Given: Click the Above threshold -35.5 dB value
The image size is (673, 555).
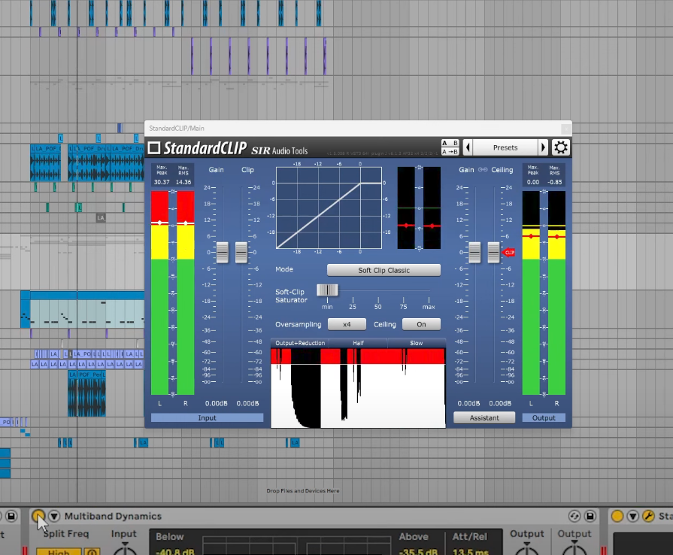Looking at the screenshot, I should click(x=418, y=552).
